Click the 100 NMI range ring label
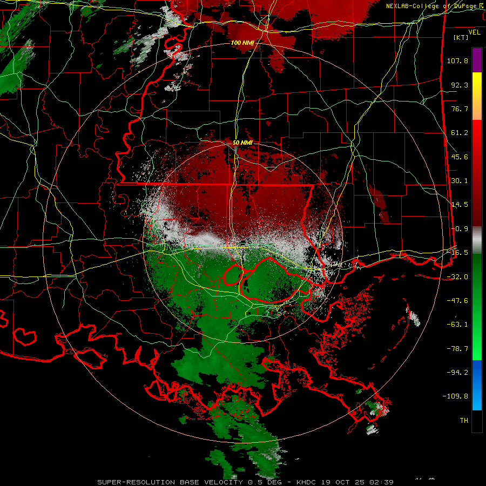This screenshot has width=486, height=486. [x=242, y=43]
